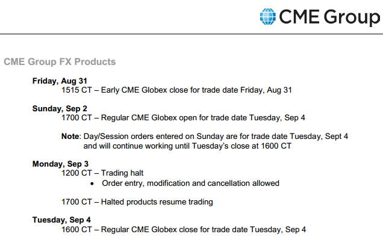
Task: Click the Halted products resume trading line
Action: pyautogui.click(x=137, y=202)
